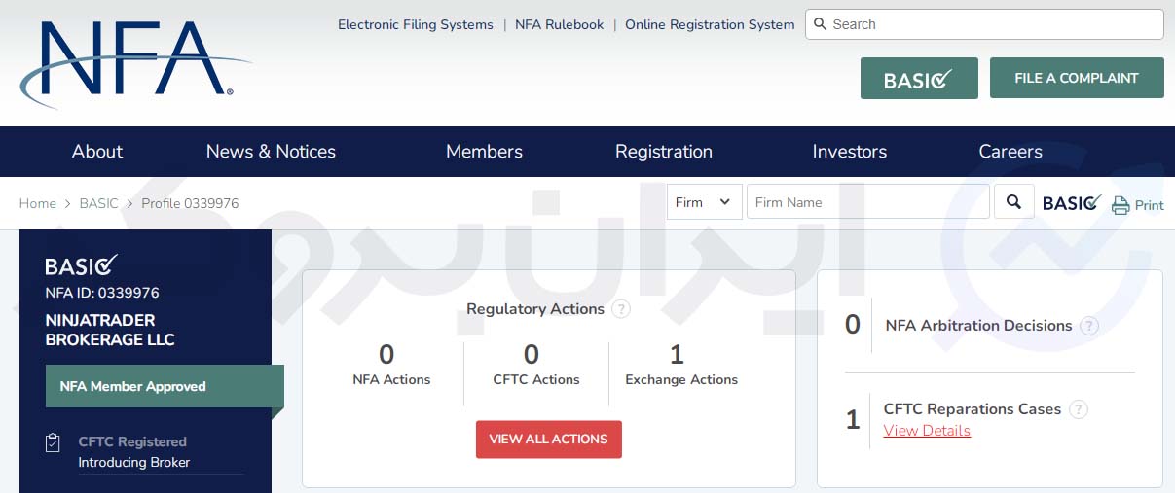Click 'Introducing Broker' registration text

tap(134, 463)
